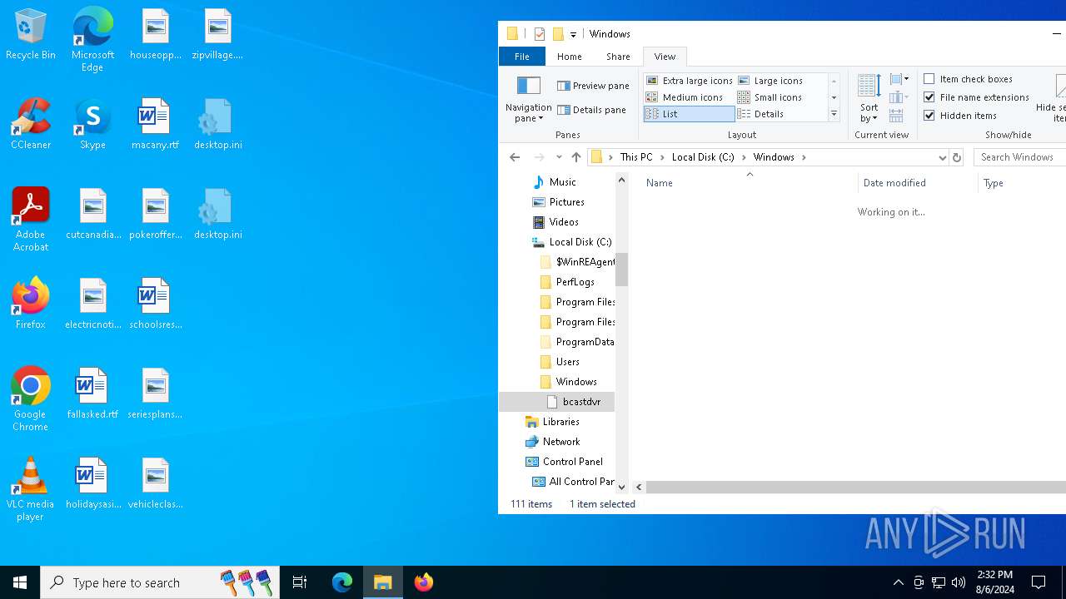
Task: Open the Group by dropdown
Action: 899,80
